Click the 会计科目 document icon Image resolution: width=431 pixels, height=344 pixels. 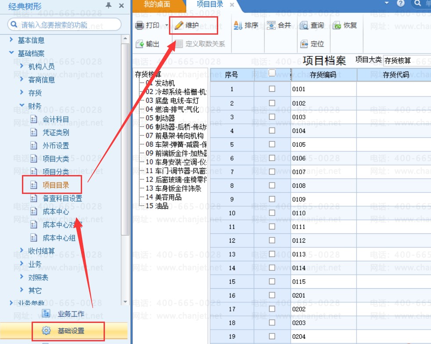point(33,119)
